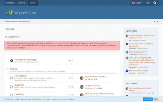The width and height of the screenshot is (163, 102).
Task: Open PalmFileInspector Projekt post
Action: [x=139, y=70]
